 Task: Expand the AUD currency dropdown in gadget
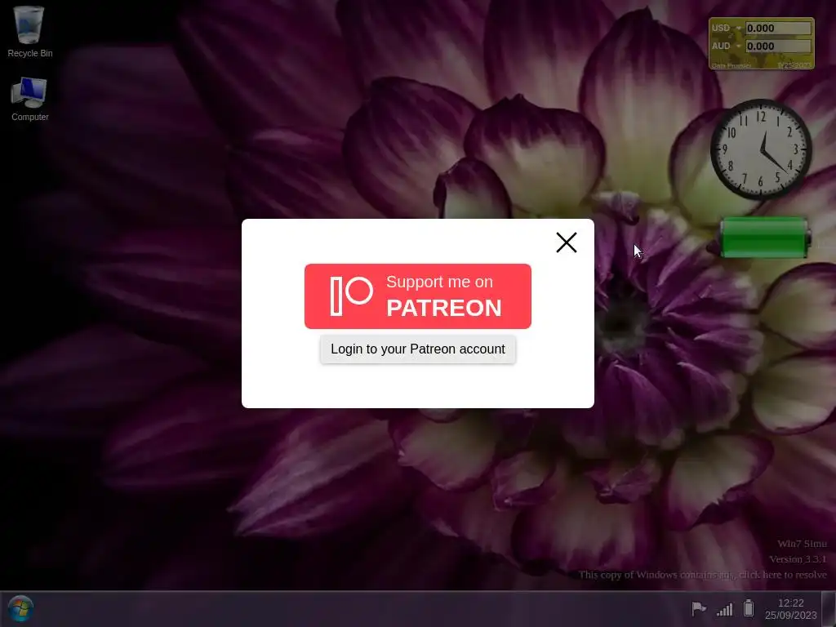(738, 47)
